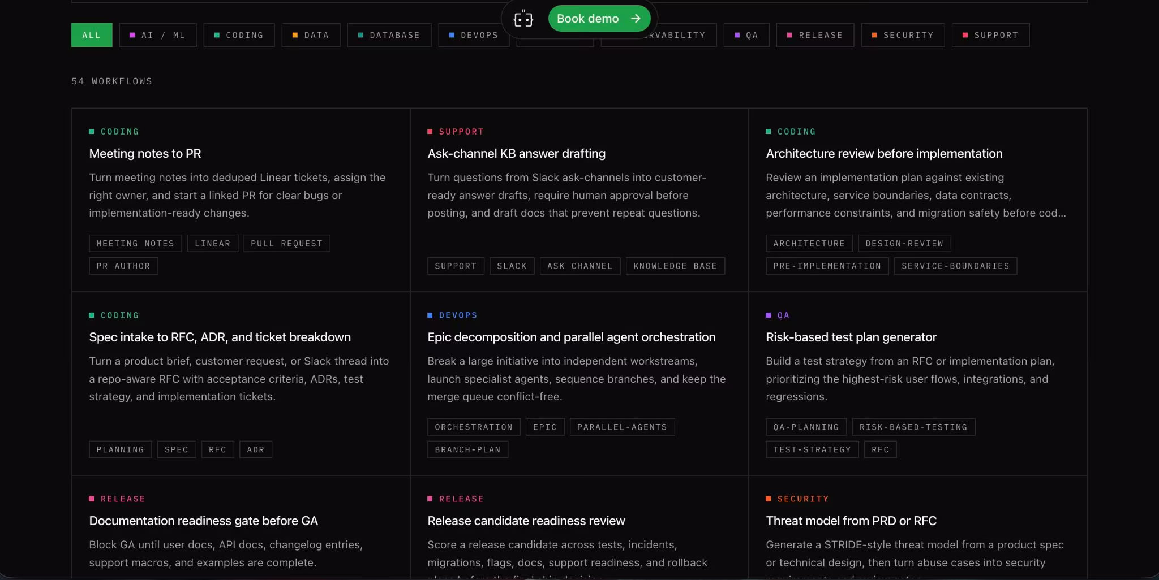Click the RFC tag in Spec intake card
1159x580 pixels.
click(x=217, y=450)
